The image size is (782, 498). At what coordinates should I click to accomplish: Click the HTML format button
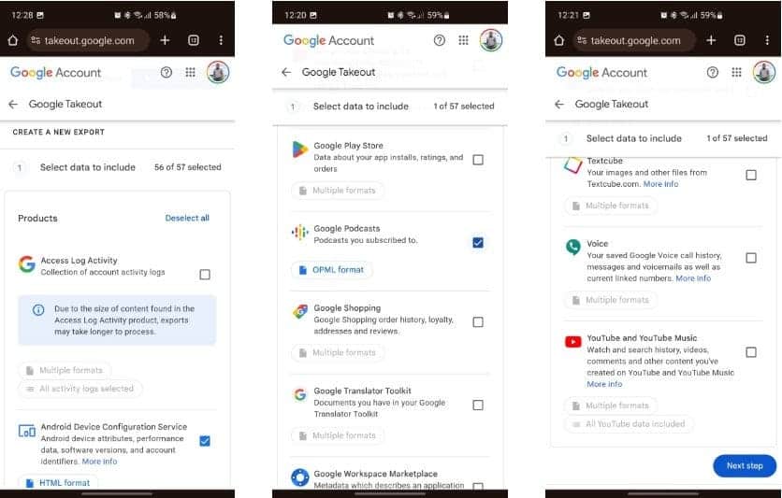[x=58, y=483]
